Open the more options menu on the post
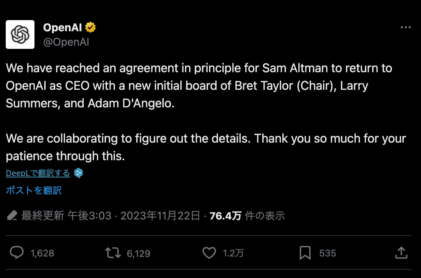Image resolution: width=421 pixels, height=278 pixels. point(406,27)
